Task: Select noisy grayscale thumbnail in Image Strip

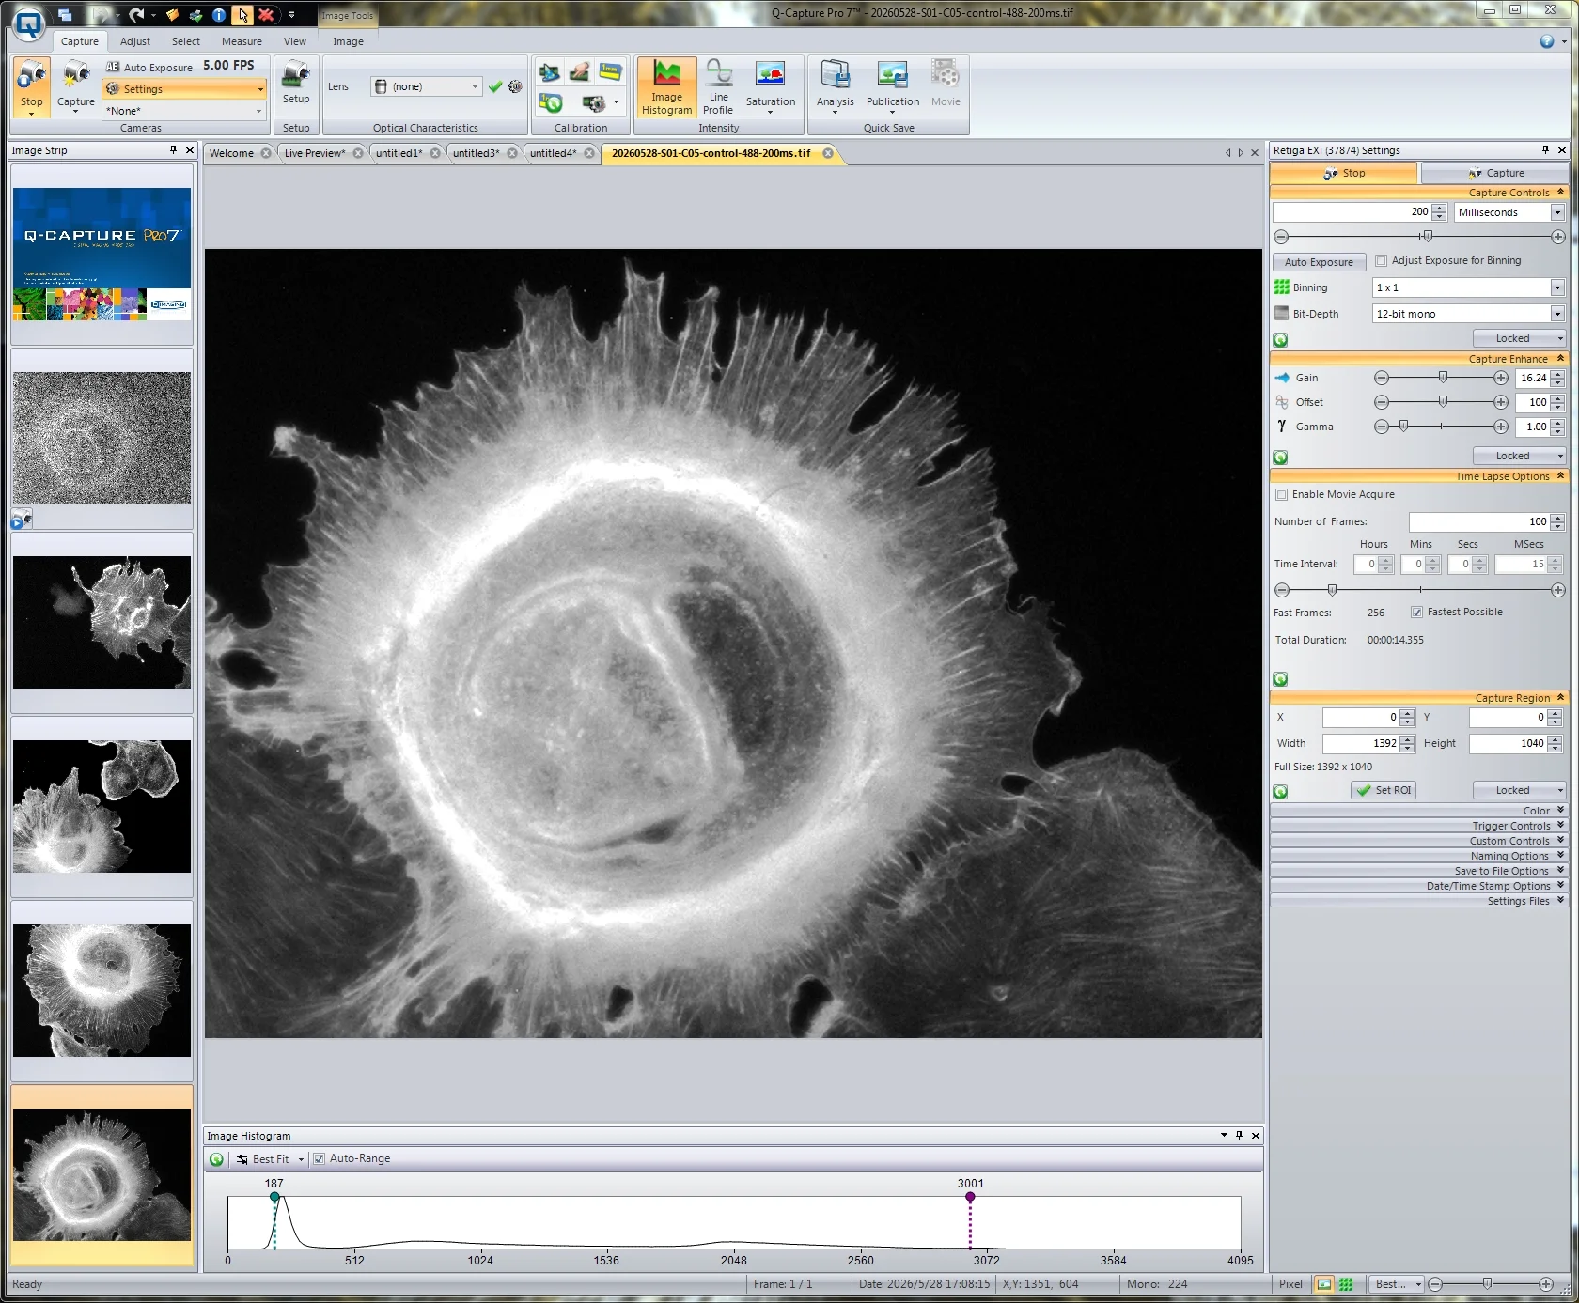Action: (x=102, y=438)
